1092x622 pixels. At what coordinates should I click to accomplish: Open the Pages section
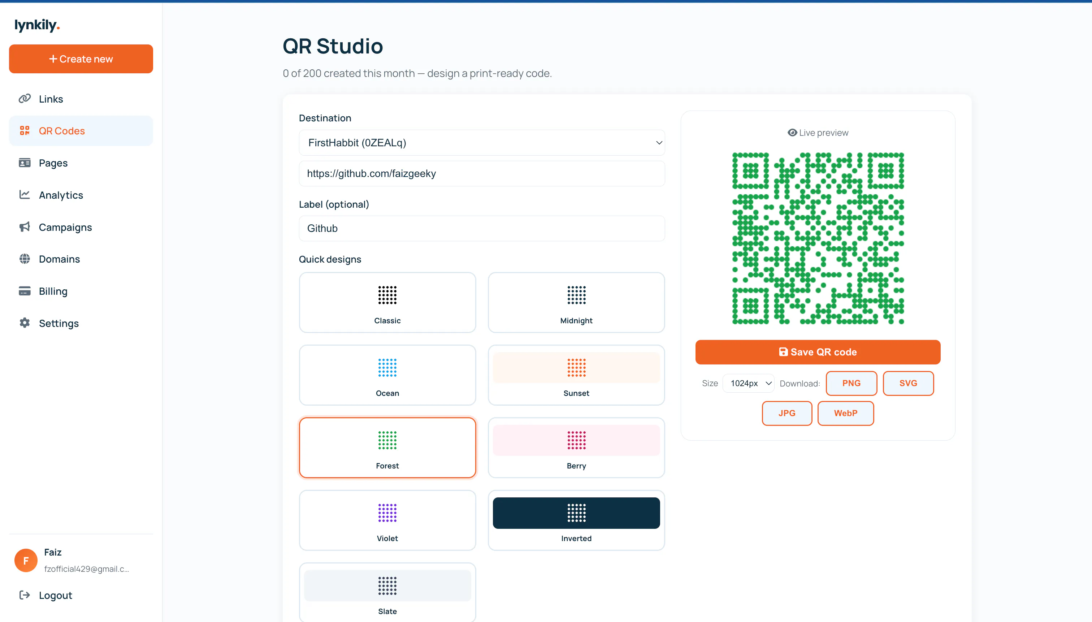(81, 163)
